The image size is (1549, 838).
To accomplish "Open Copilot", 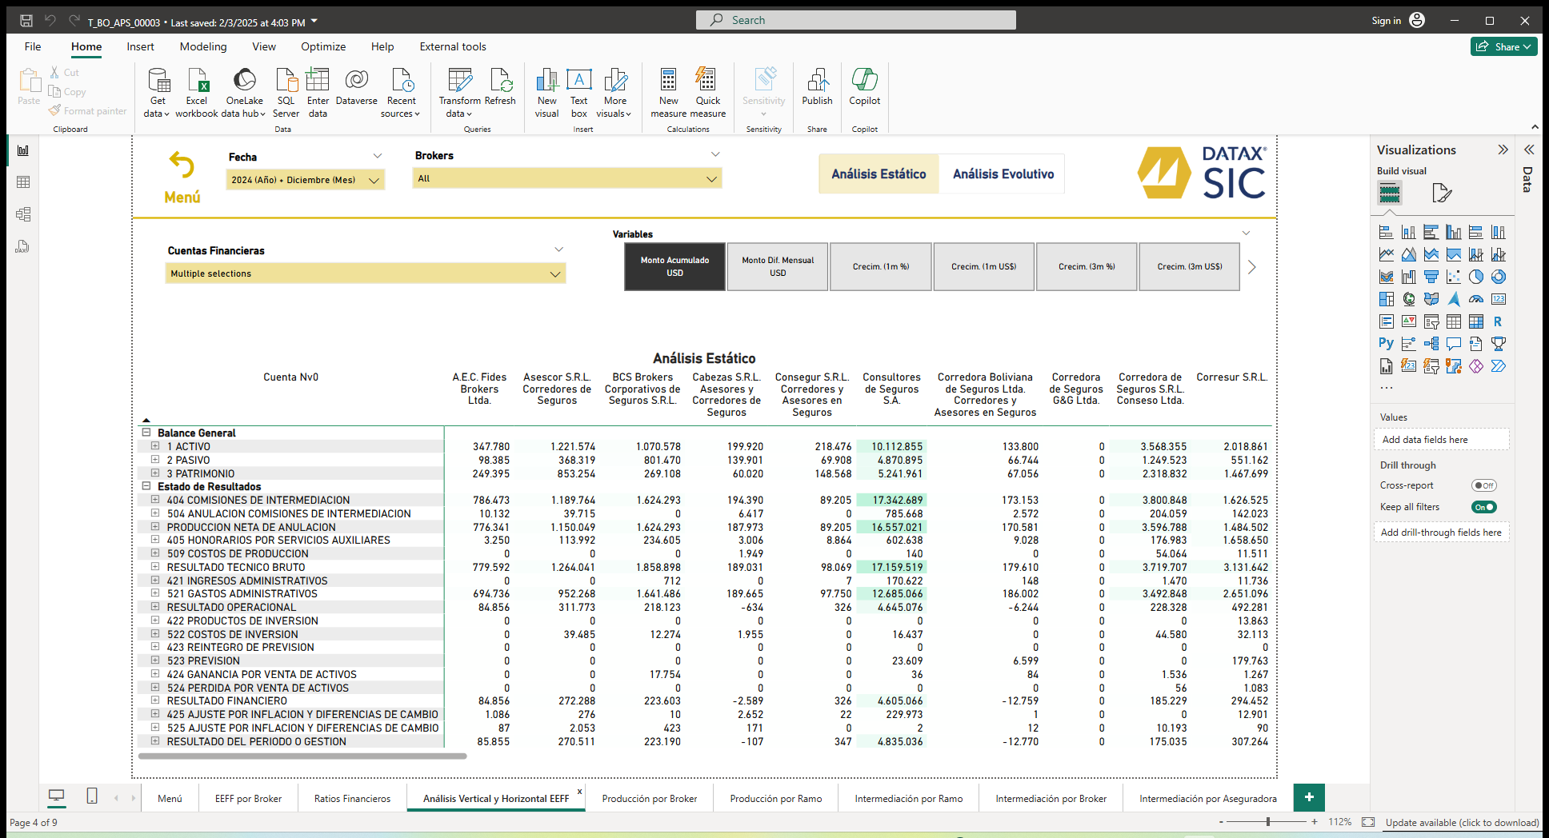I will [x=864, y=90].
